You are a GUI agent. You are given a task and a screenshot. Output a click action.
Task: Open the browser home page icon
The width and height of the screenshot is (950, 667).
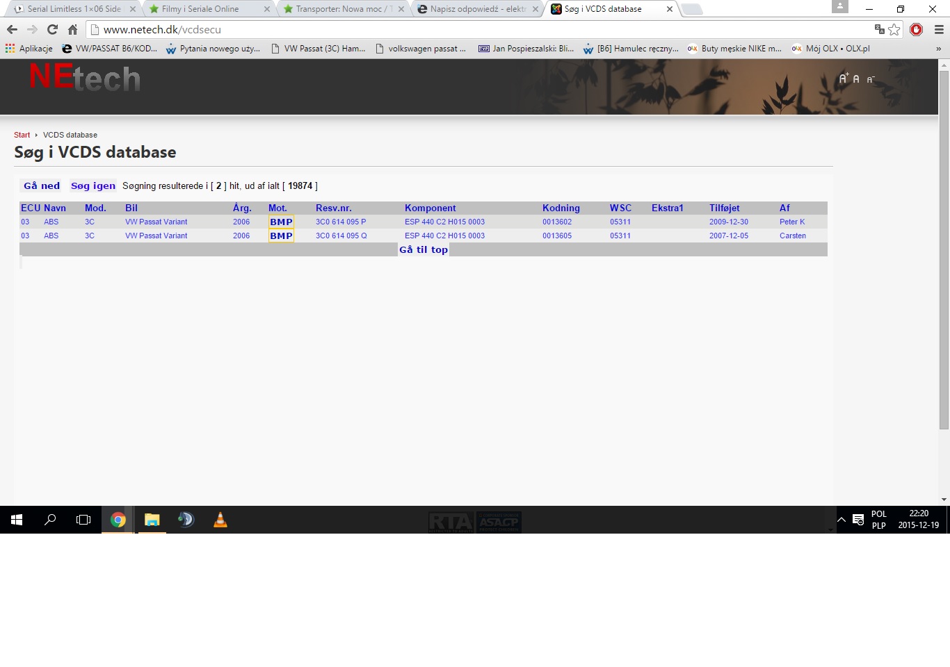point(72,29)
